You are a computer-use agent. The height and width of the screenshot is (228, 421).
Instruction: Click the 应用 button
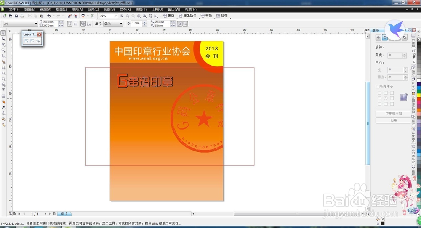point(393,120)
